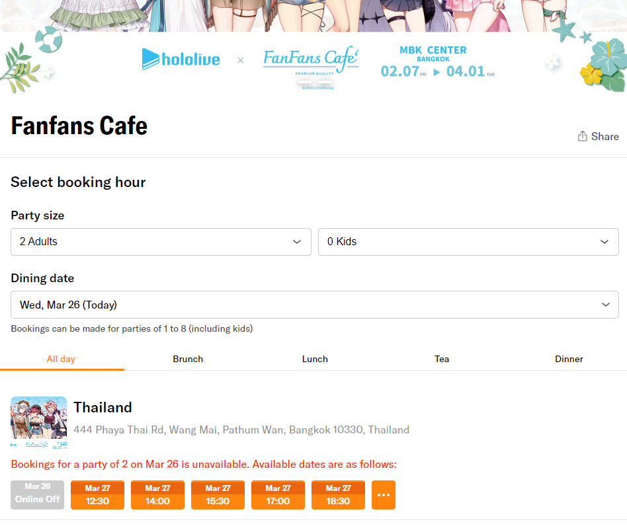
Task: Open the 0 Kids dropdown
Action: coord(468,242)
